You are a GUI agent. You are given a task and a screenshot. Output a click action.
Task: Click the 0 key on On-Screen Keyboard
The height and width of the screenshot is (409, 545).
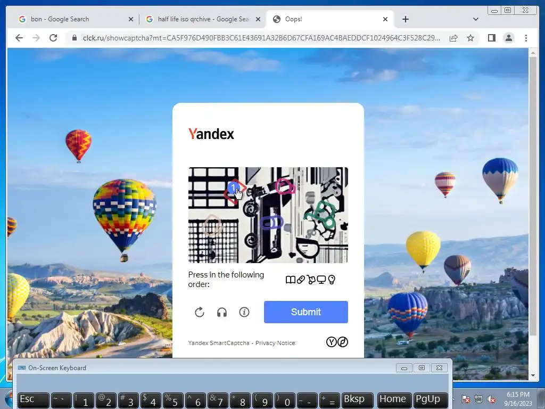(285, 400)
